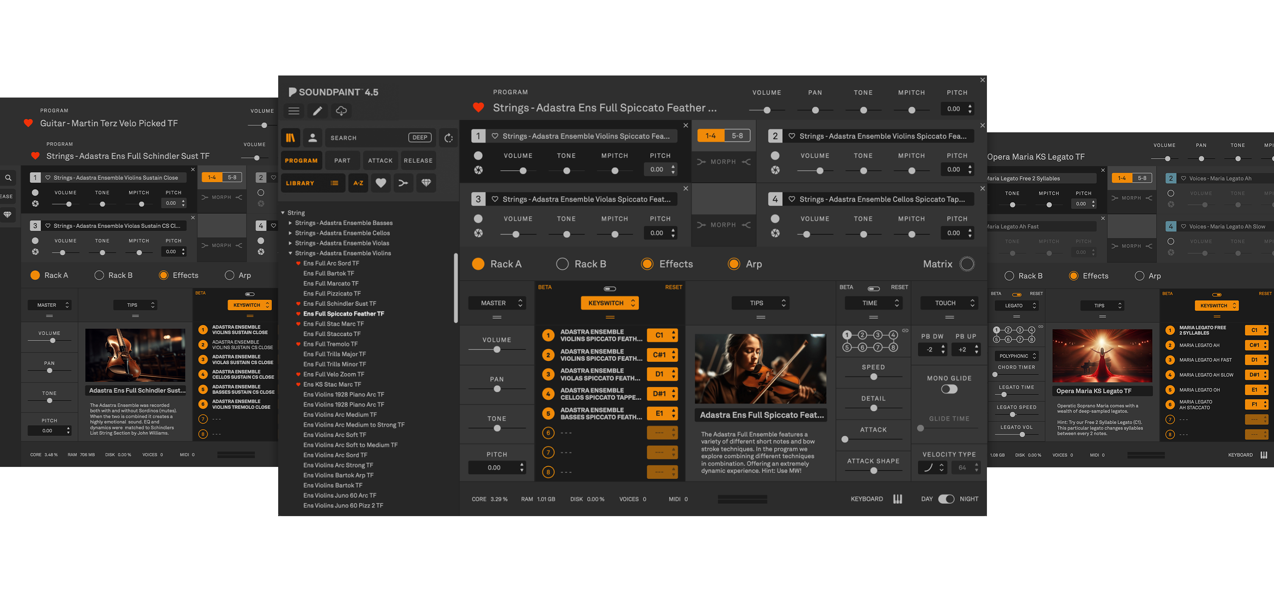Open the MASTER dropdown in the main window
The height and width of the screenshot is (595, 1274).
497,303
